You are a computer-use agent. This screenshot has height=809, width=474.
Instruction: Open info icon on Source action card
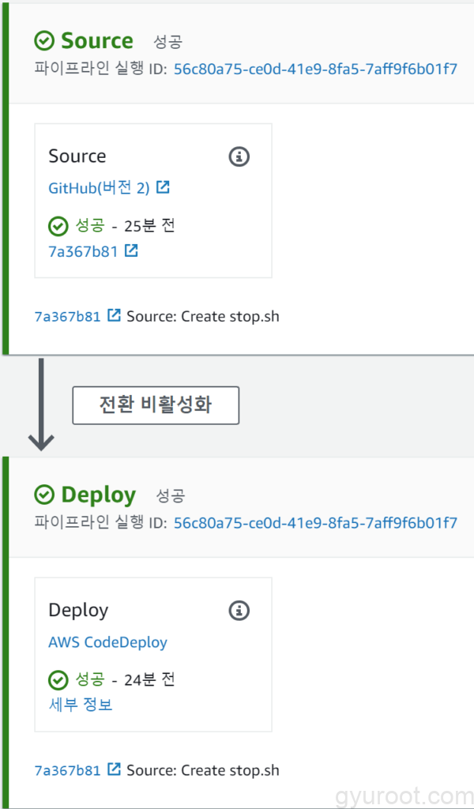[239, 156]
